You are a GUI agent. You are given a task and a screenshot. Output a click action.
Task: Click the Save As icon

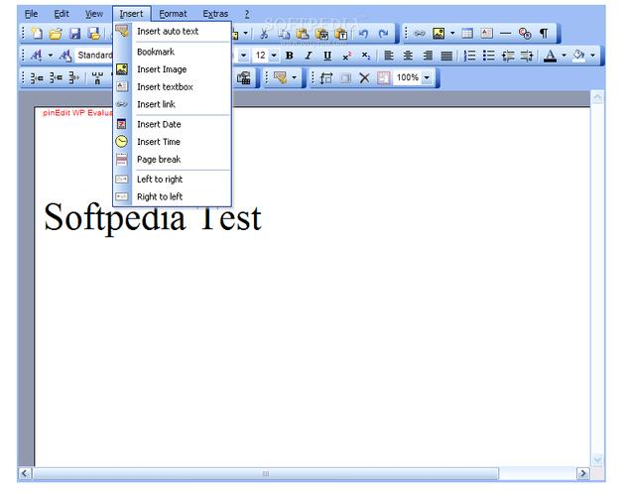pyautogui.click(x=94, y=34)
